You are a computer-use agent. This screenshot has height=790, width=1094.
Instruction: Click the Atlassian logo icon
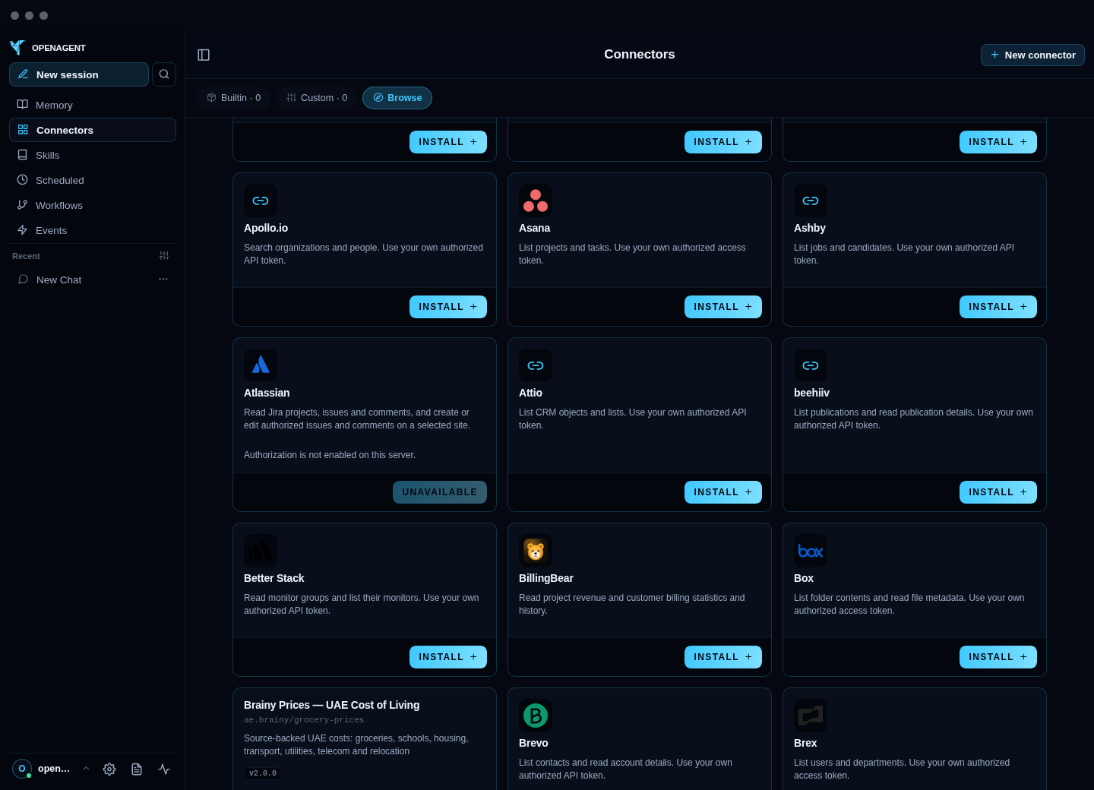[x=261, y=365]
